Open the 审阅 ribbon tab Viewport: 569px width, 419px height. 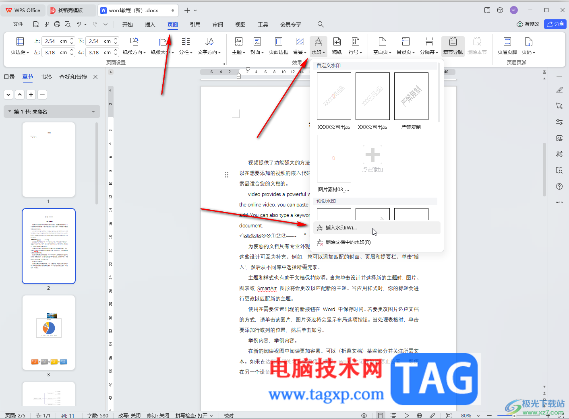(218, 25)
